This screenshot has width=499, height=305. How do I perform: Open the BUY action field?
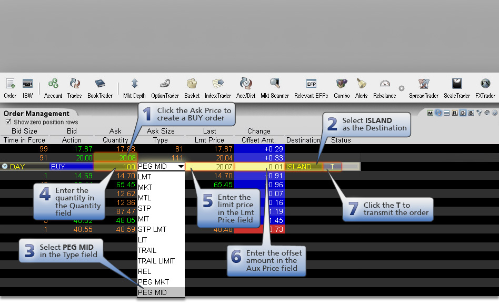point(72,167)
